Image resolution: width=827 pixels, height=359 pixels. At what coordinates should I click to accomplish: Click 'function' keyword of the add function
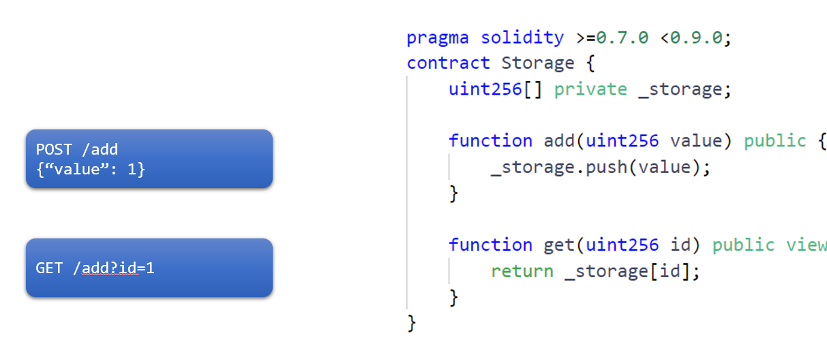click(x=490, y=141)
